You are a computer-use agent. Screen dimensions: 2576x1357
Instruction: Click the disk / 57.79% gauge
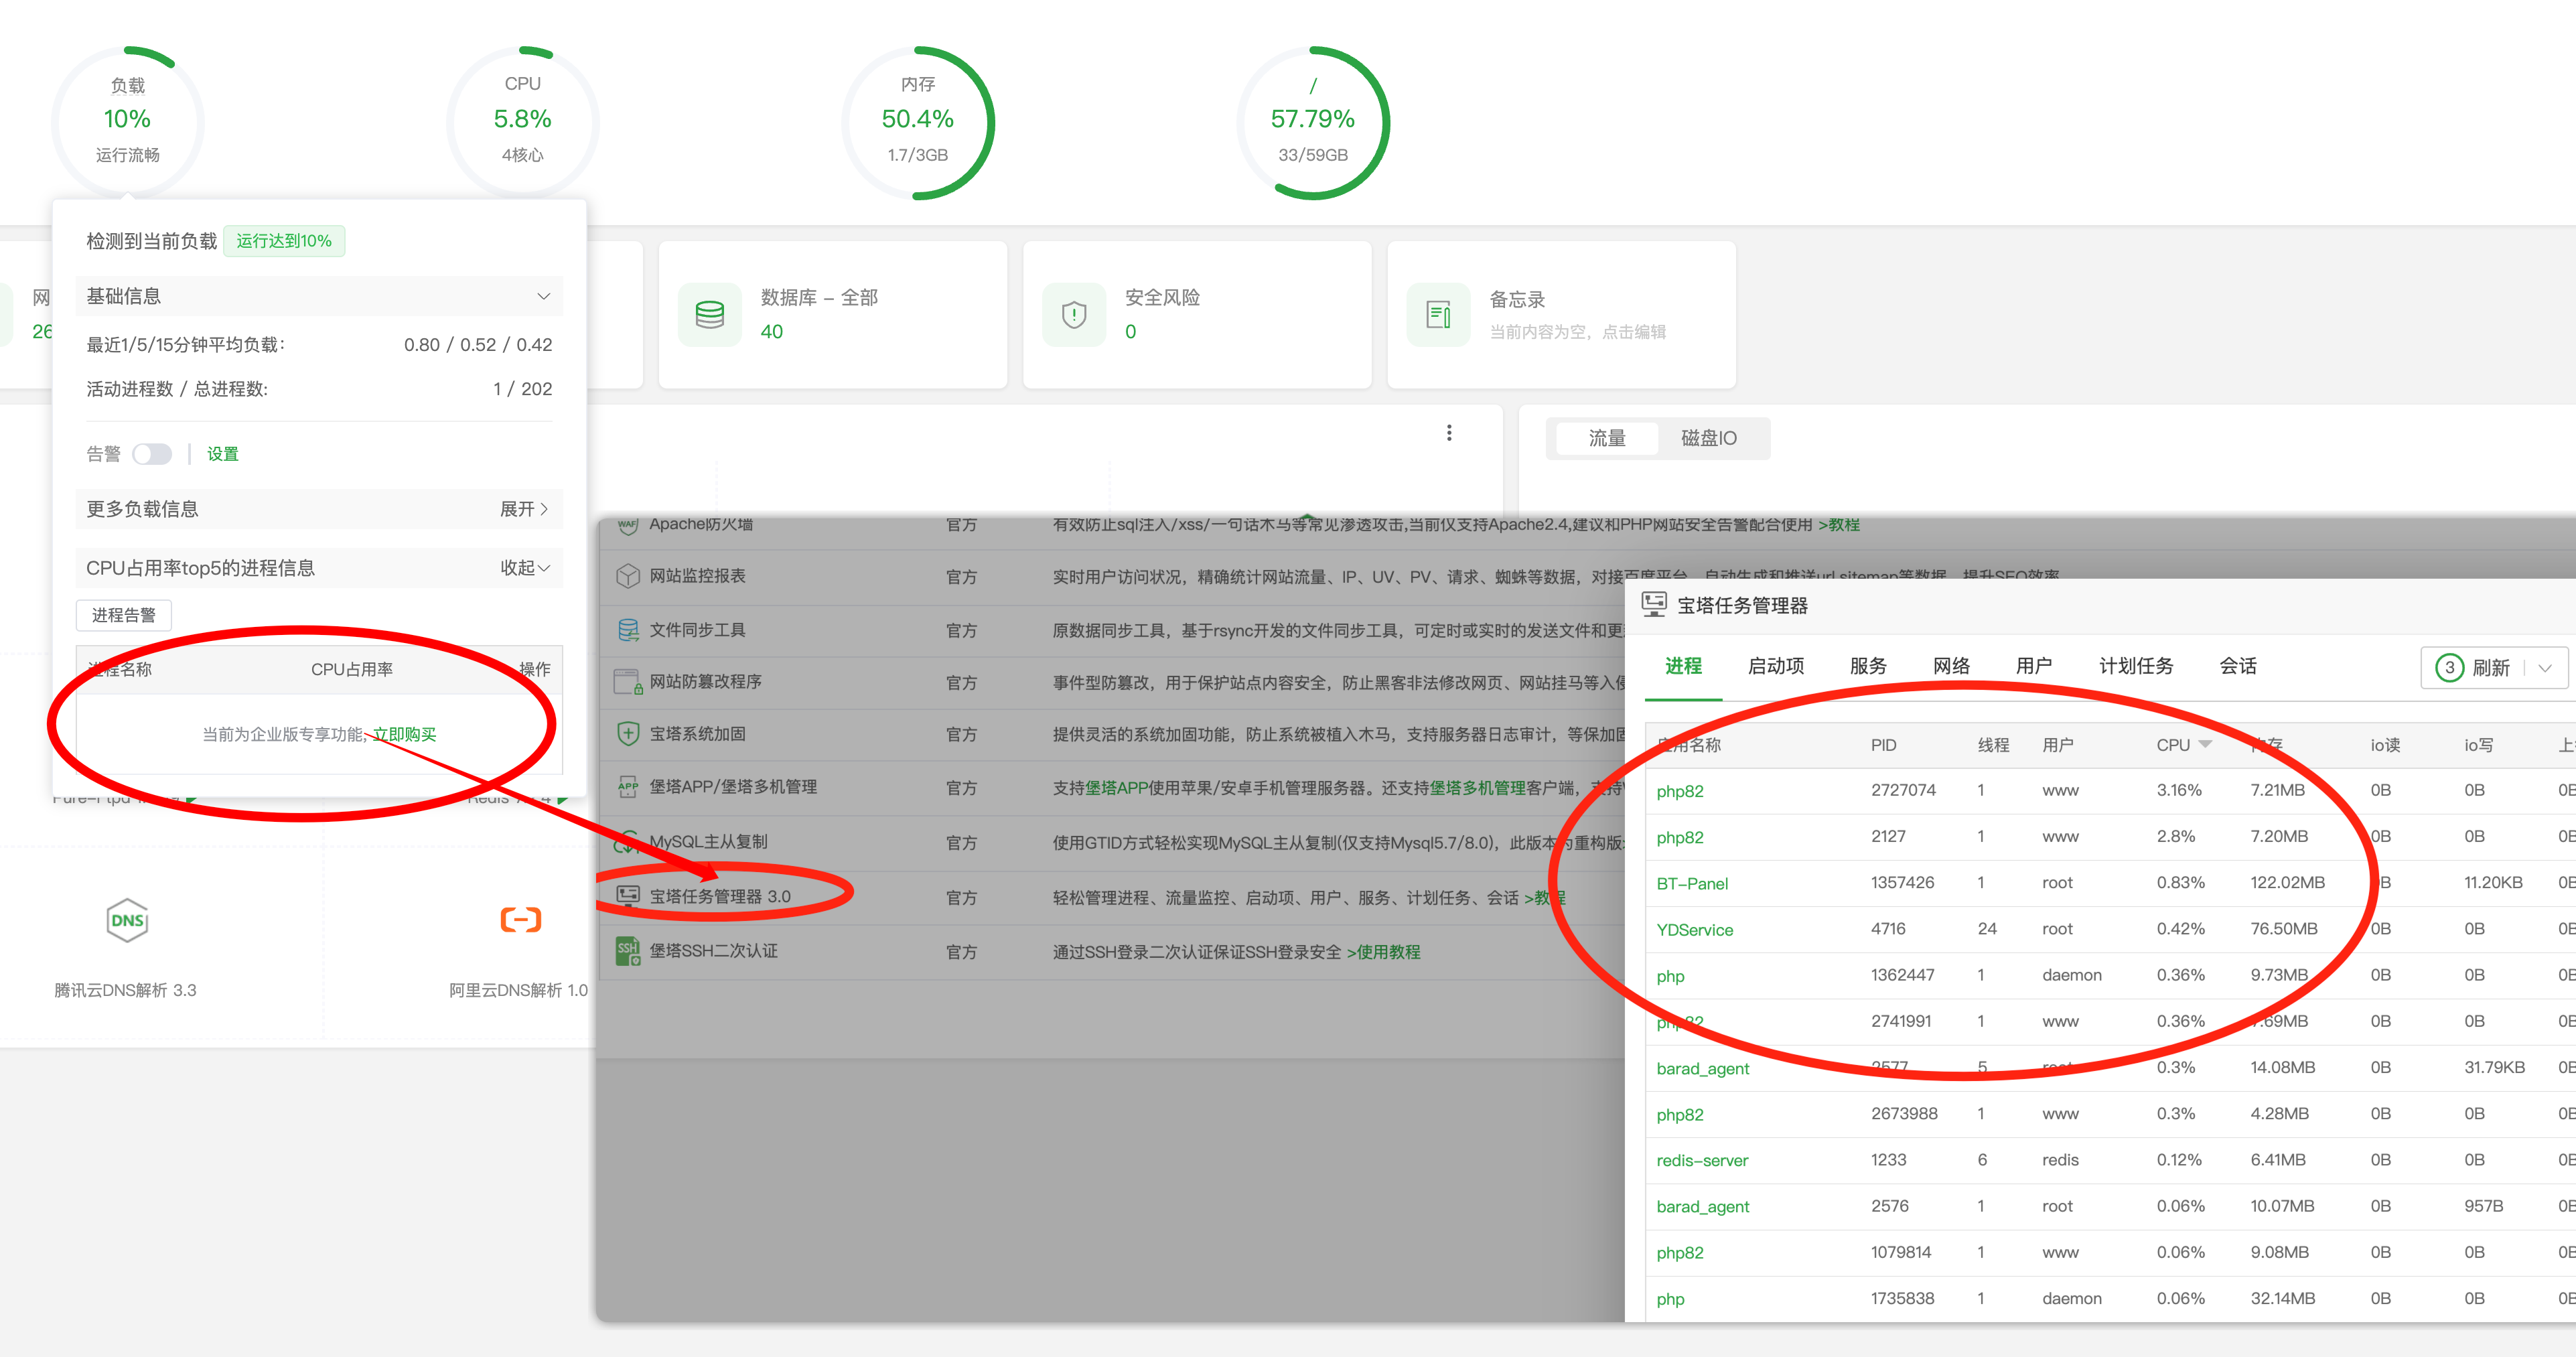[x=1313, y=123]
